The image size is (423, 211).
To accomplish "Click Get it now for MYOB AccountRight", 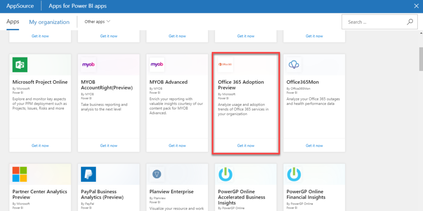I will tap(109, 145).
